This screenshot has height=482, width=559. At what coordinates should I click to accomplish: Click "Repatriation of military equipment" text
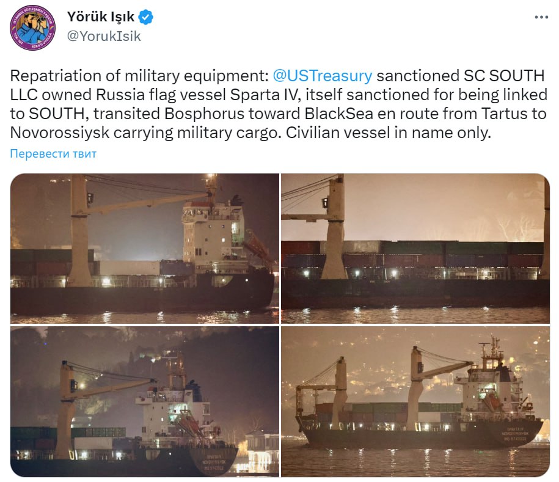pyautogui.click(x=137, y=76)
